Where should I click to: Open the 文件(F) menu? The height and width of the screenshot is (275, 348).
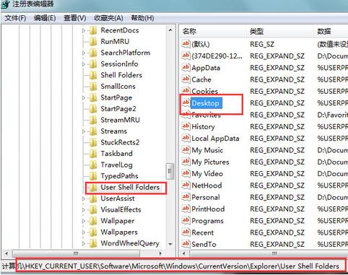[15, 18]
